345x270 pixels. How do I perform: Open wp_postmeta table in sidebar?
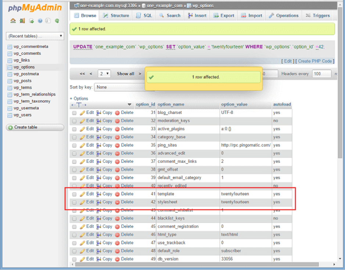(x=26, y=74)
